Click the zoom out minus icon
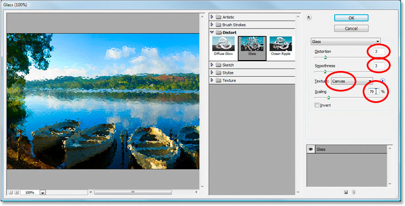 click(11, 192)
